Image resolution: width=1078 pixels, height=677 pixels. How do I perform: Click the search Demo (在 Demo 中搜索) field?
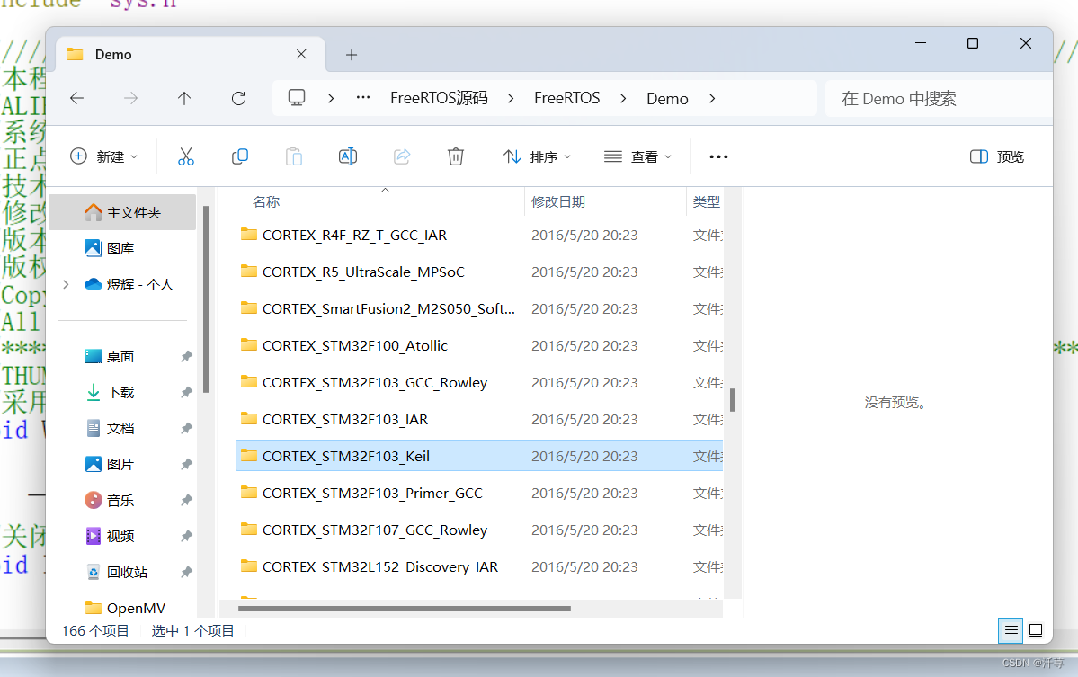pyautogui.click(x=940, y=98)
